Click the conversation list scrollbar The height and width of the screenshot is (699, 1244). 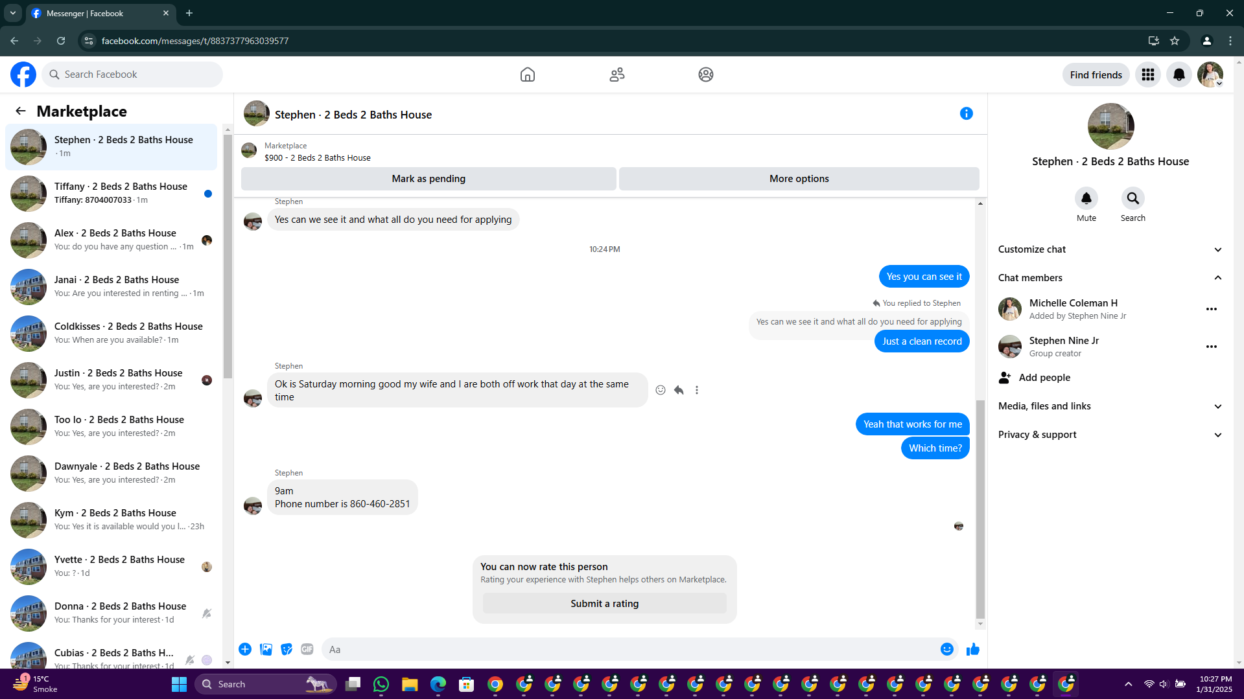[228, 257]
